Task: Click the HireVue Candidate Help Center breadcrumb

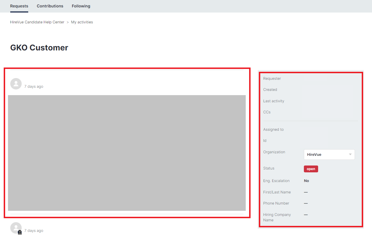Action: [37, 22]
